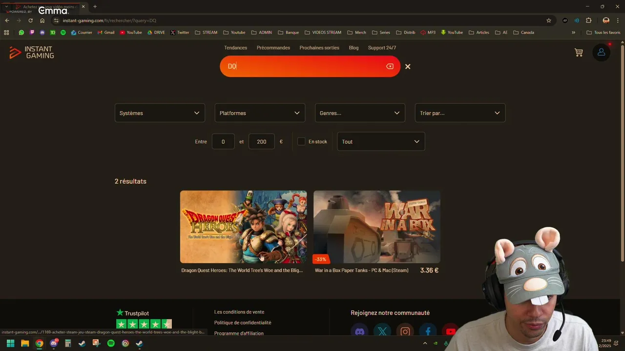Open the War in a Box Paper Tanks title
This screenshot has width=625, height=351.
pos(362,270)
